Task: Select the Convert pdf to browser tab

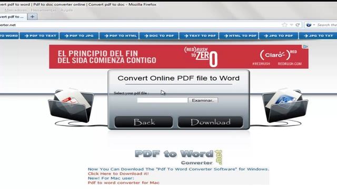Action: pyautogui.click(x=13, y=16)
